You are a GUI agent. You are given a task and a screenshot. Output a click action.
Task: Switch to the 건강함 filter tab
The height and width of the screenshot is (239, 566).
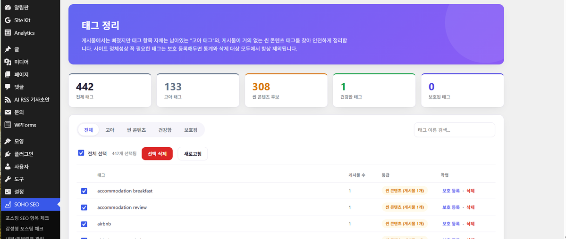pos(165,130)
